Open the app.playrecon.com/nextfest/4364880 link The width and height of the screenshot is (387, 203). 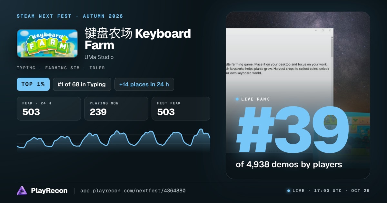pyautogui.click(x=133, y=191)
